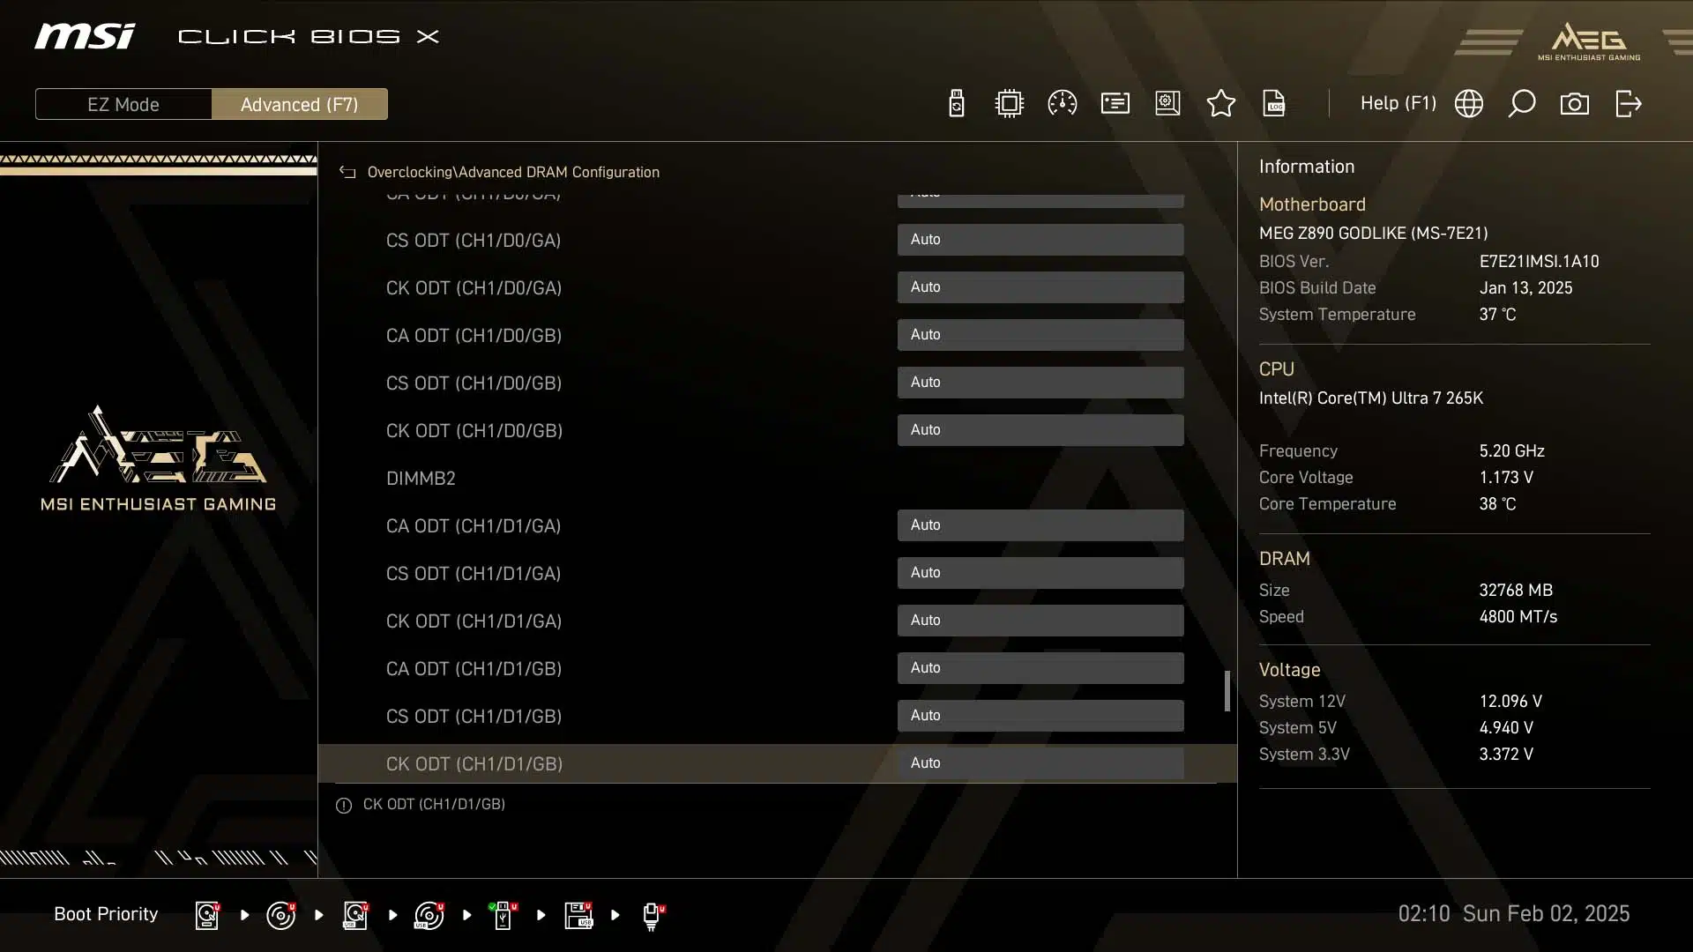Open CK ODT (CH1/D0/GA) Auto dropdown

1040,287
